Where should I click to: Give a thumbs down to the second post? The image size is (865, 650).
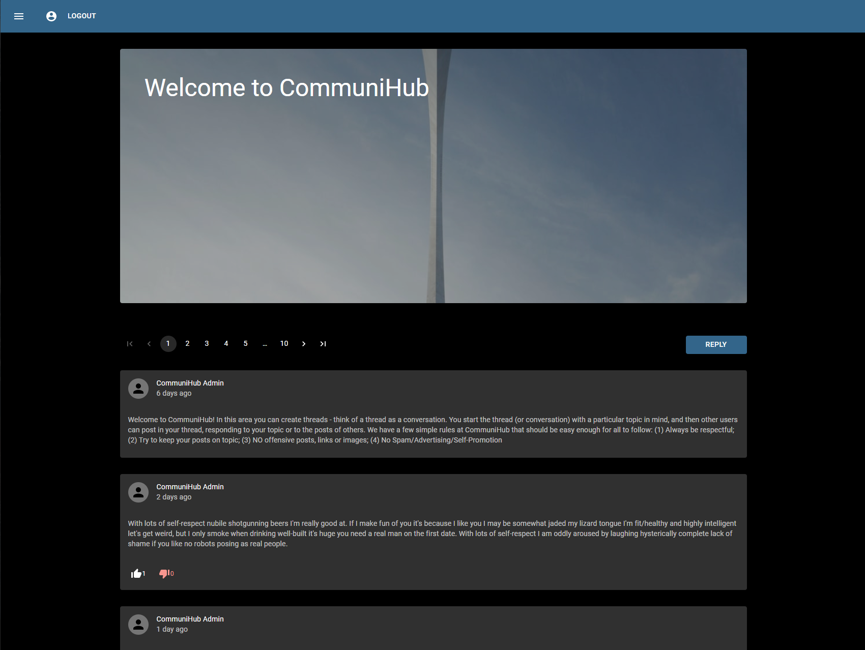[x=164, y=573]
